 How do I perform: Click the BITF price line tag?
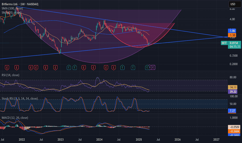[224, 43]
